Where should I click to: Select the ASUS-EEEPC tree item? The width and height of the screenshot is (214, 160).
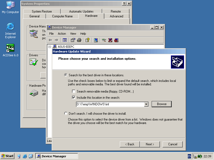click(x=66, y=47)
